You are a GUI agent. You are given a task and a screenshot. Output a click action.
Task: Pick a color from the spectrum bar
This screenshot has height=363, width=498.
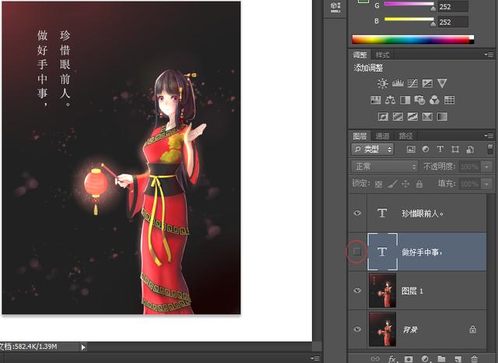tap(412, 39)
